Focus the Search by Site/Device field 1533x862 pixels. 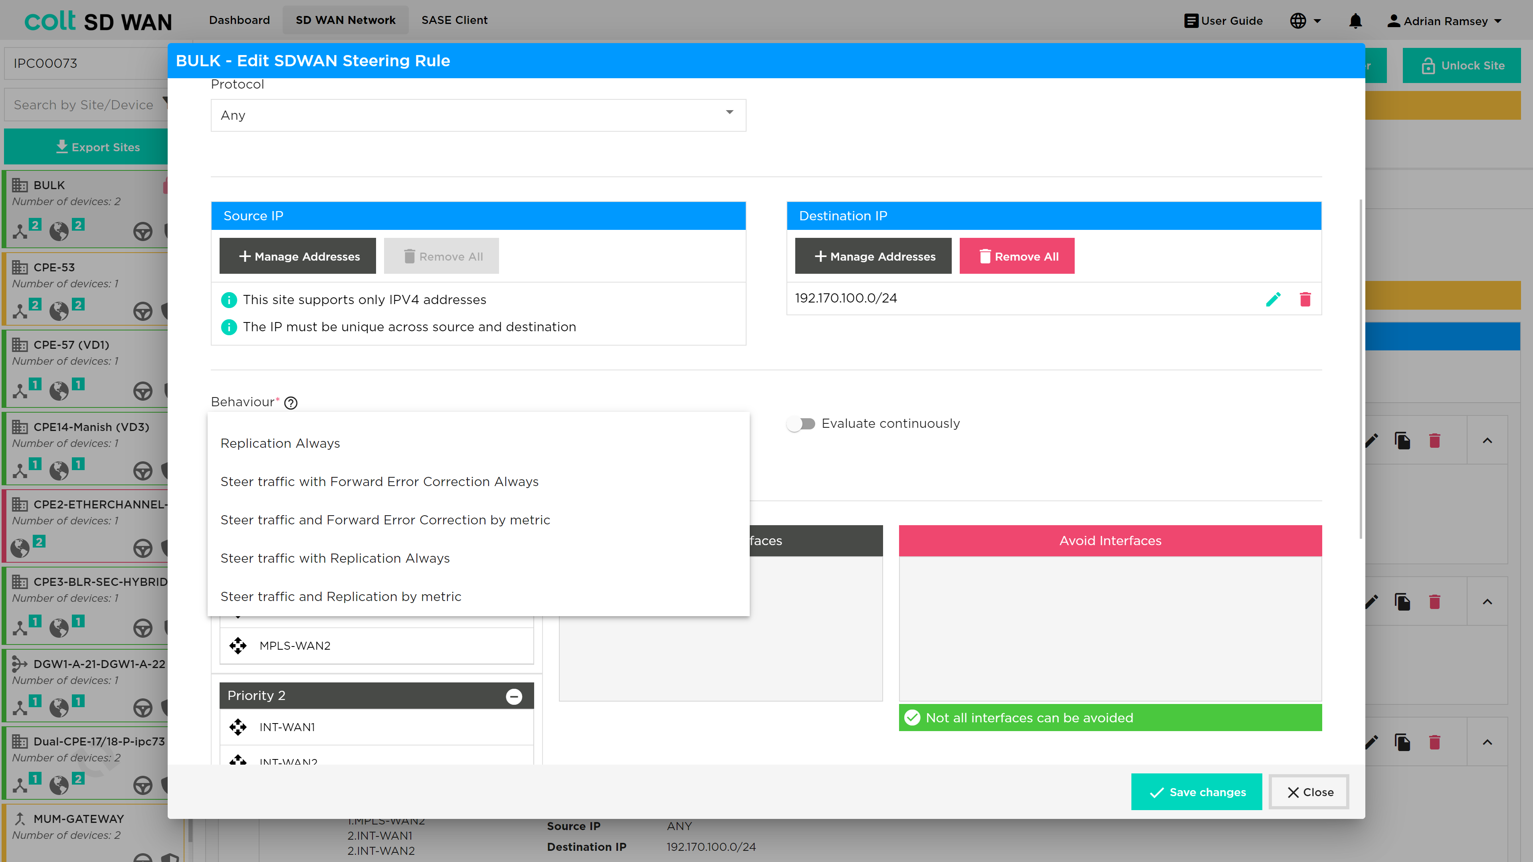pos(86,105)
